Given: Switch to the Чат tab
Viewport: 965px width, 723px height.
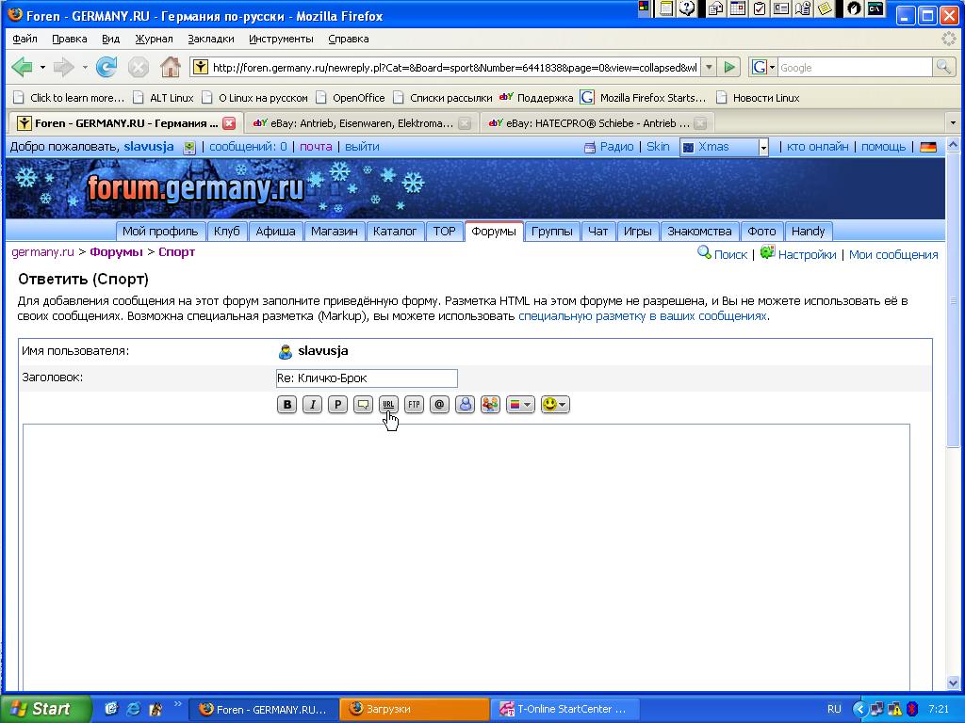Looking at the screenshot, I should point(597,232).
